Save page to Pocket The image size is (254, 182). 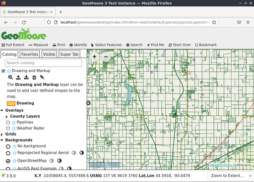click(239, 22)
